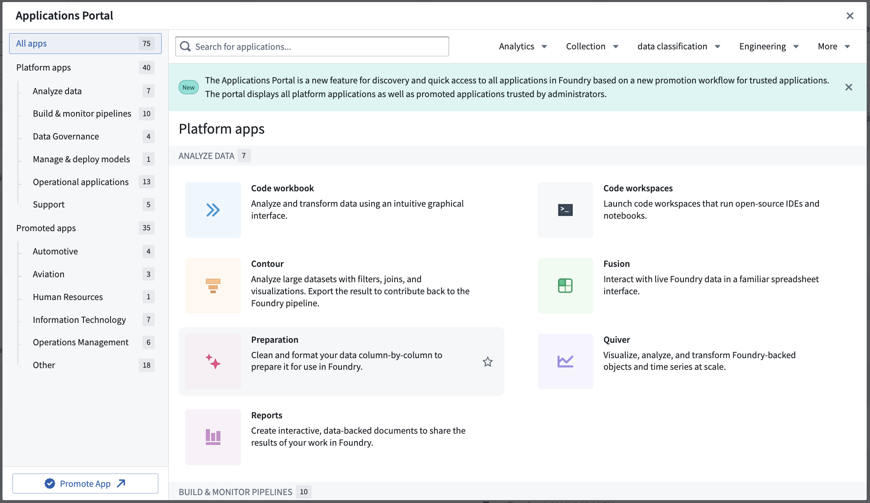
Task: Click the Promote App checkmark badge icon
Action: tap(50, 483)
